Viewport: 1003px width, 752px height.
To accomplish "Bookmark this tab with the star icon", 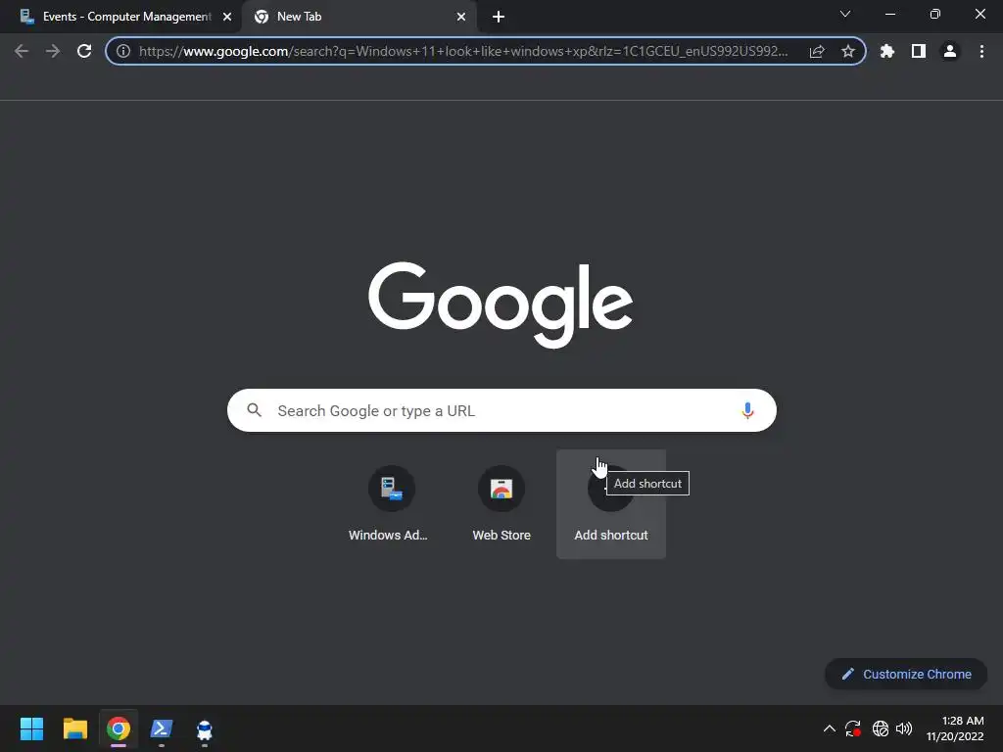I will [848, 51].
